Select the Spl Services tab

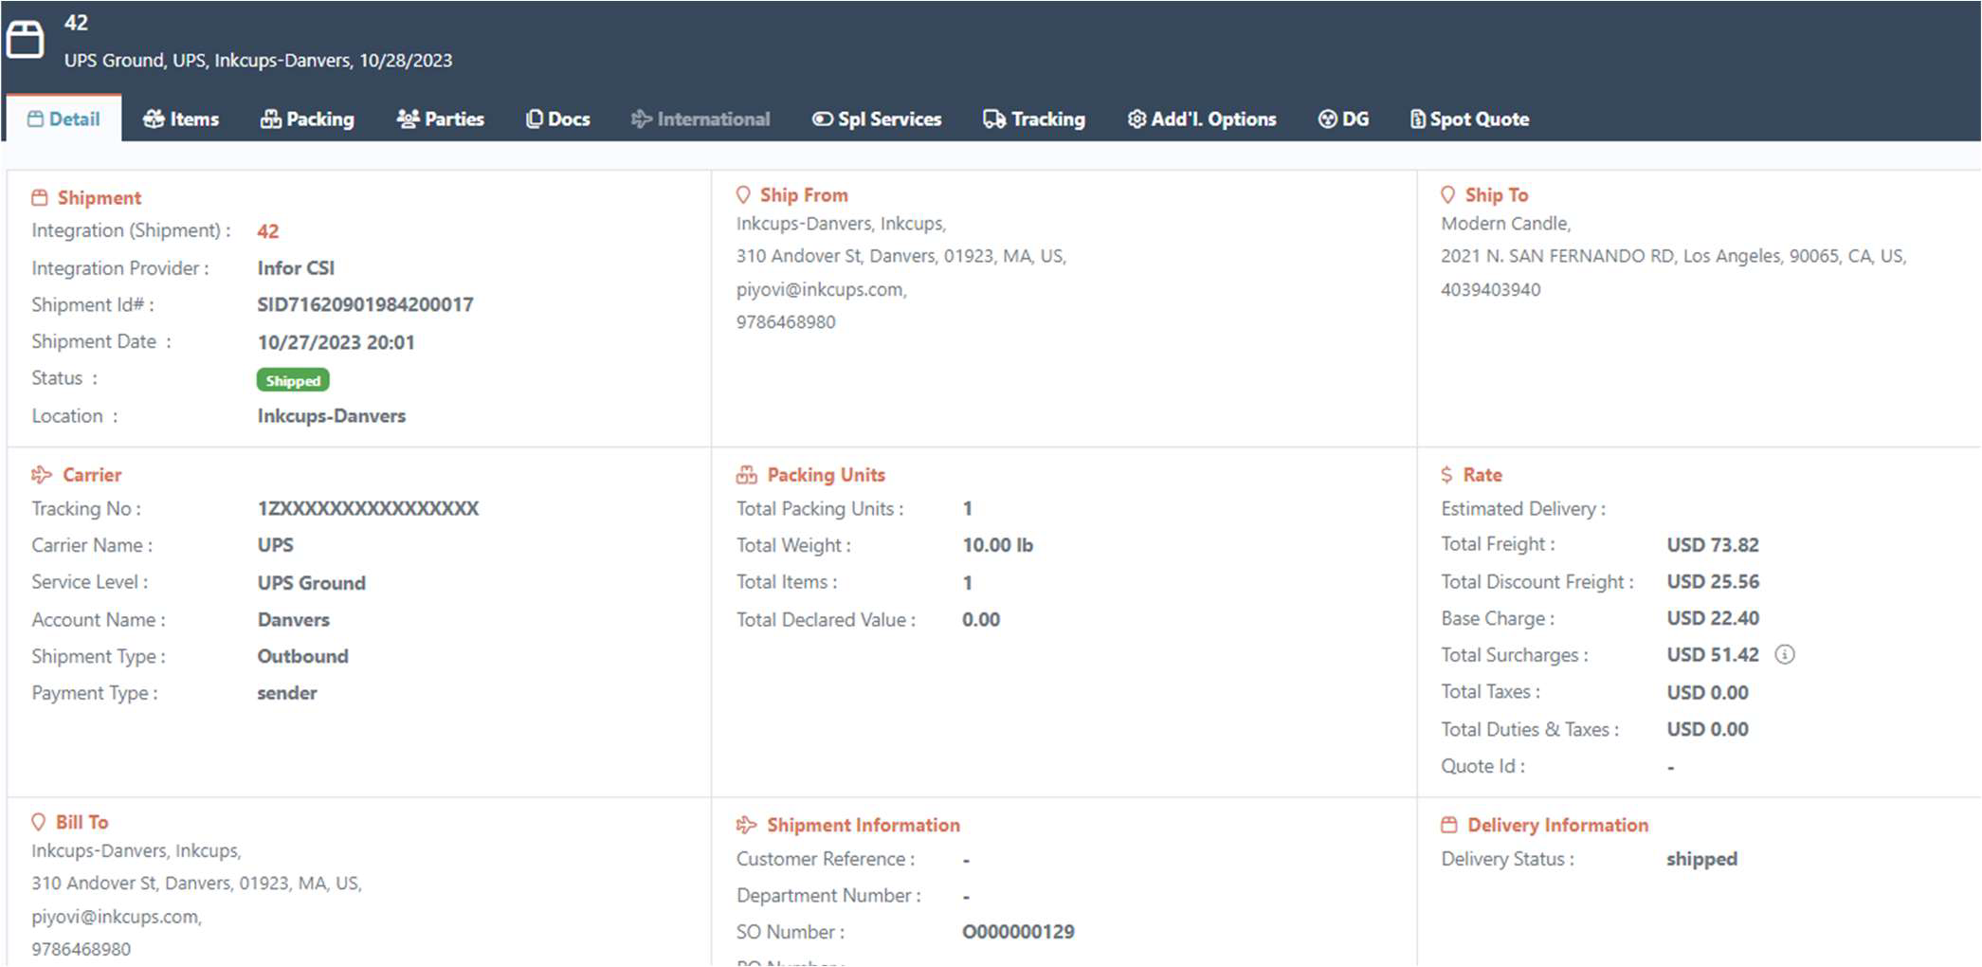[x=877, y=119]
